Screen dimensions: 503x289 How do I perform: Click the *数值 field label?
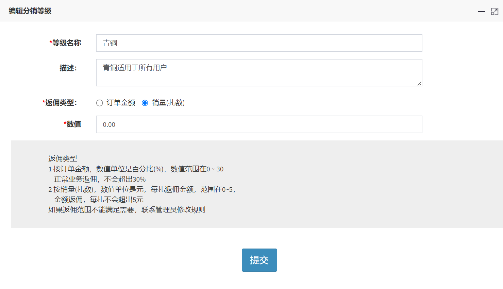[72, 124]
